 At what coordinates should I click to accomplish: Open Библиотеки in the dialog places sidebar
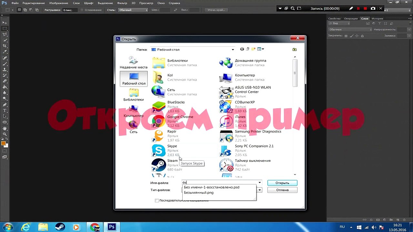point(134,95)
